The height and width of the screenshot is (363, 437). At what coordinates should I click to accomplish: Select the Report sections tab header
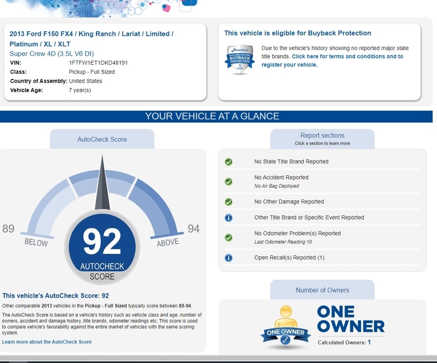[x=323, y=139]
